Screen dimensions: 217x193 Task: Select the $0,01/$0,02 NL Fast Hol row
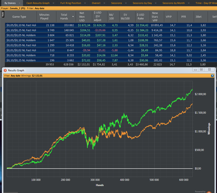111,50
